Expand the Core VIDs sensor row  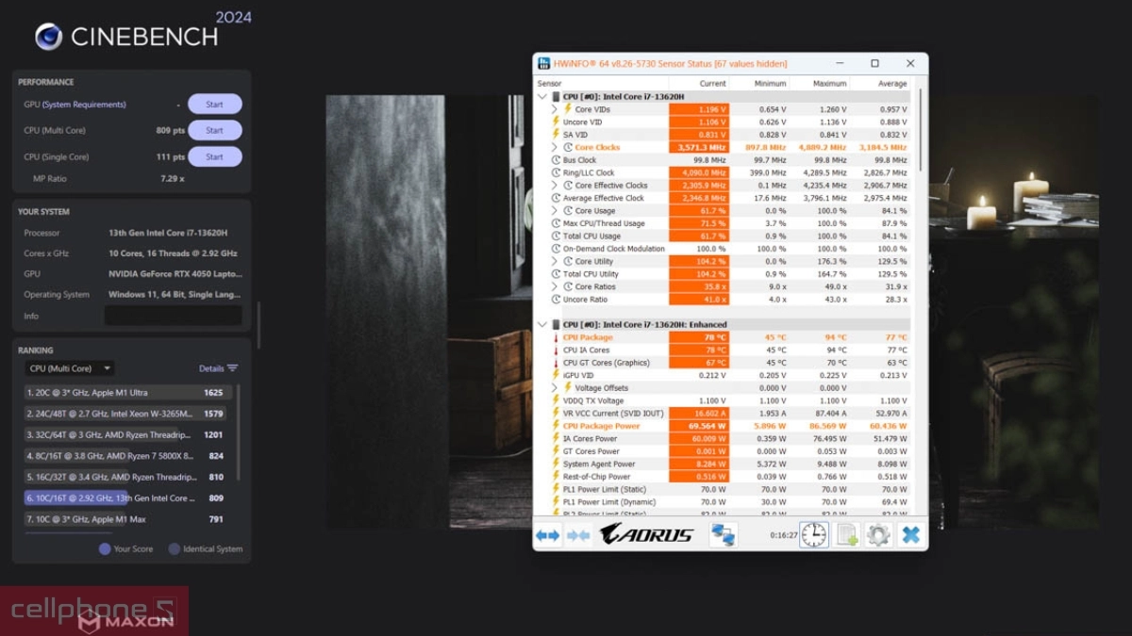pyautogui.click(x=555, y=109)
